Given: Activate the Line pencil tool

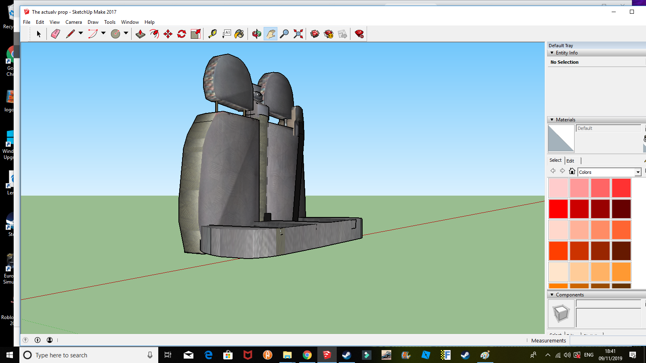Looking at the screenshot, I should (70, 34).
